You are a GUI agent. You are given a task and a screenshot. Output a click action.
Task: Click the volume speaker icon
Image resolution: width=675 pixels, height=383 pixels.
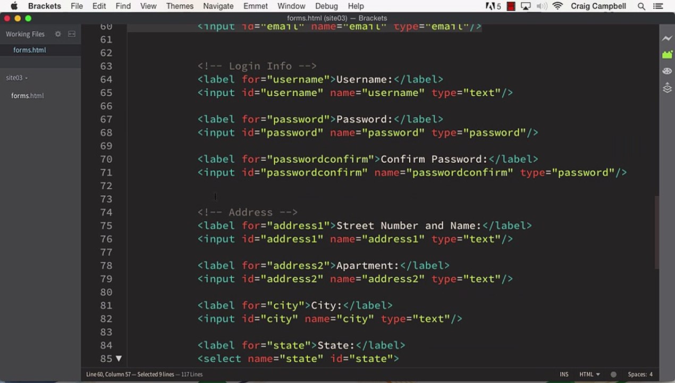coord(541,6)
